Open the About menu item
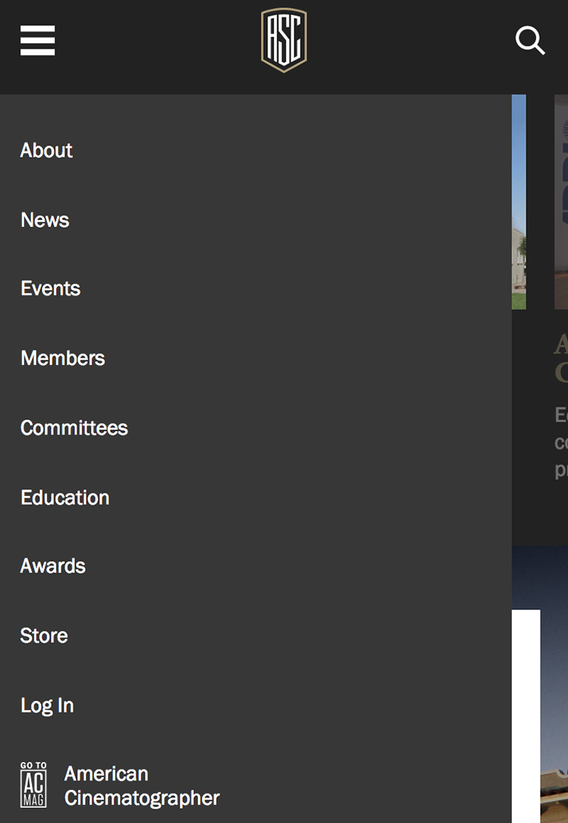568x823 pixels. tap(46, 150)
